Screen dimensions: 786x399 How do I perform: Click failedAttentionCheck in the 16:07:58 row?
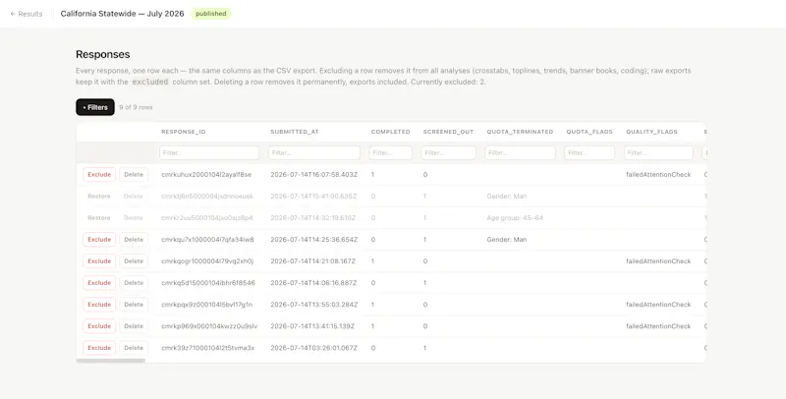coord(658,174)
